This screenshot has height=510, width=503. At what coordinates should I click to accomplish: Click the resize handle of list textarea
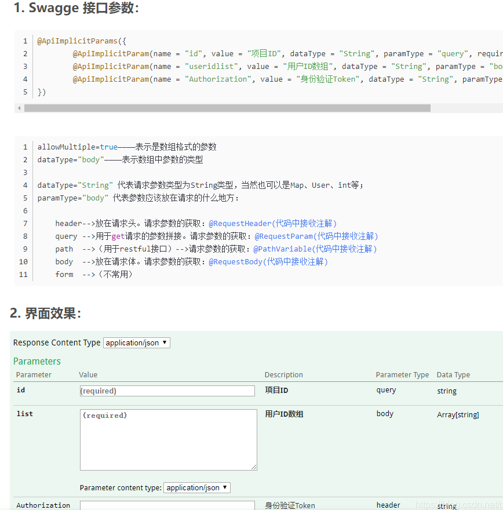(254, 467)
